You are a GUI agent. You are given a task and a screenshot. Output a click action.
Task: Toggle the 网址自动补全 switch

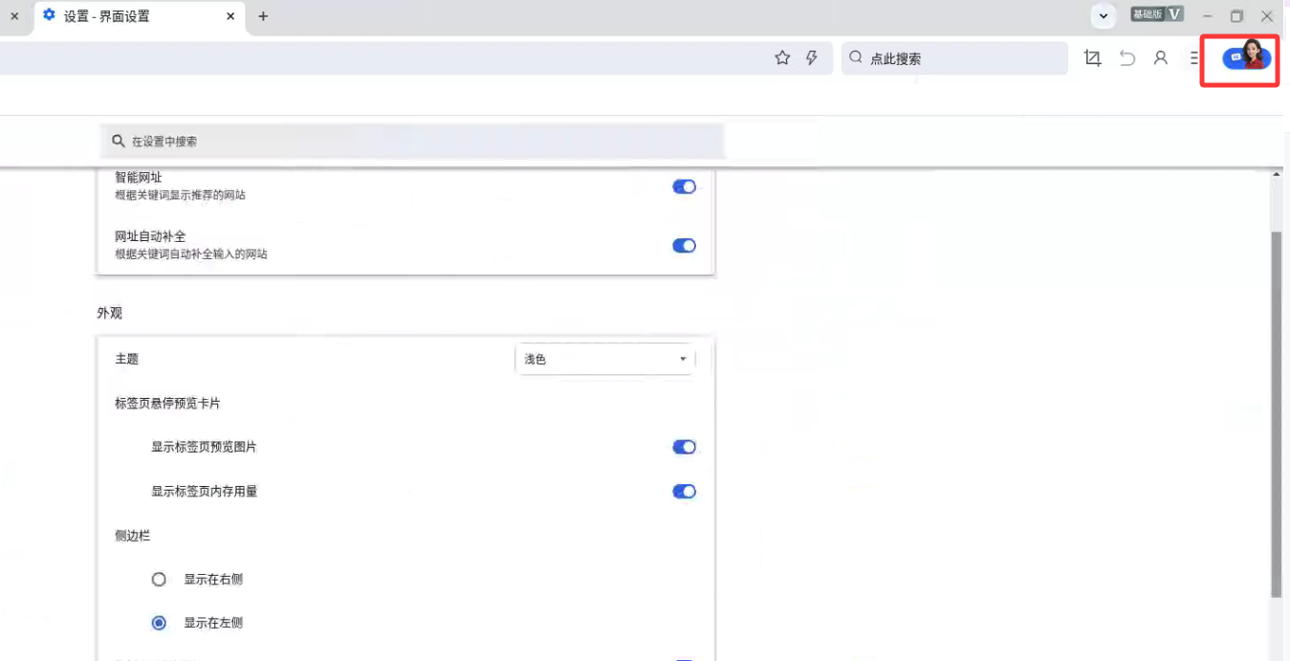[684, 246]
